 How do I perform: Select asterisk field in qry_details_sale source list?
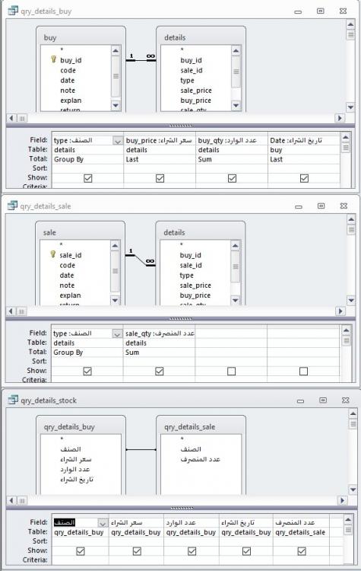[182, 439]
